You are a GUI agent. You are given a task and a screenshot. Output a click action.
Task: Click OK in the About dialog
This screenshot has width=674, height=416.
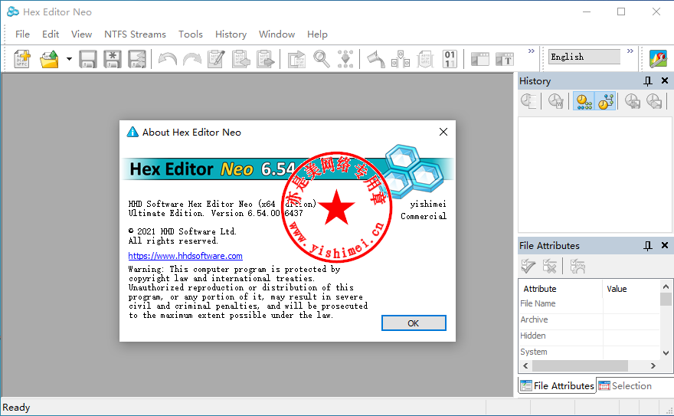414,323
